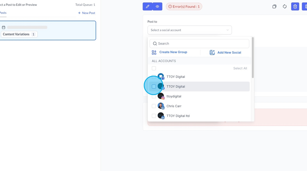Click Chris Carr's LinkedIn profile photo
Viewport: 307px width, 171px height.
[x=161, y=106]
